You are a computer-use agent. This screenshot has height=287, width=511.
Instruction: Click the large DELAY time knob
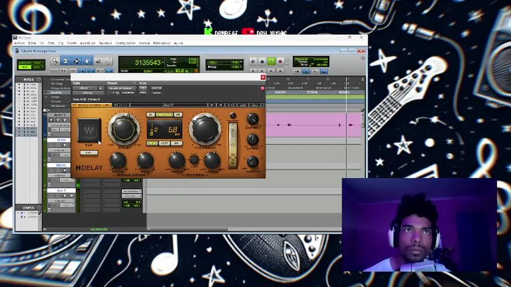124,129
